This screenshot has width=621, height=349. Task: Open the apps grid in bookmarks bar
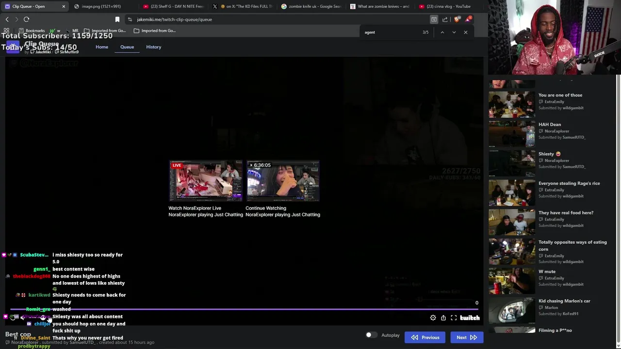coord(6,31)
